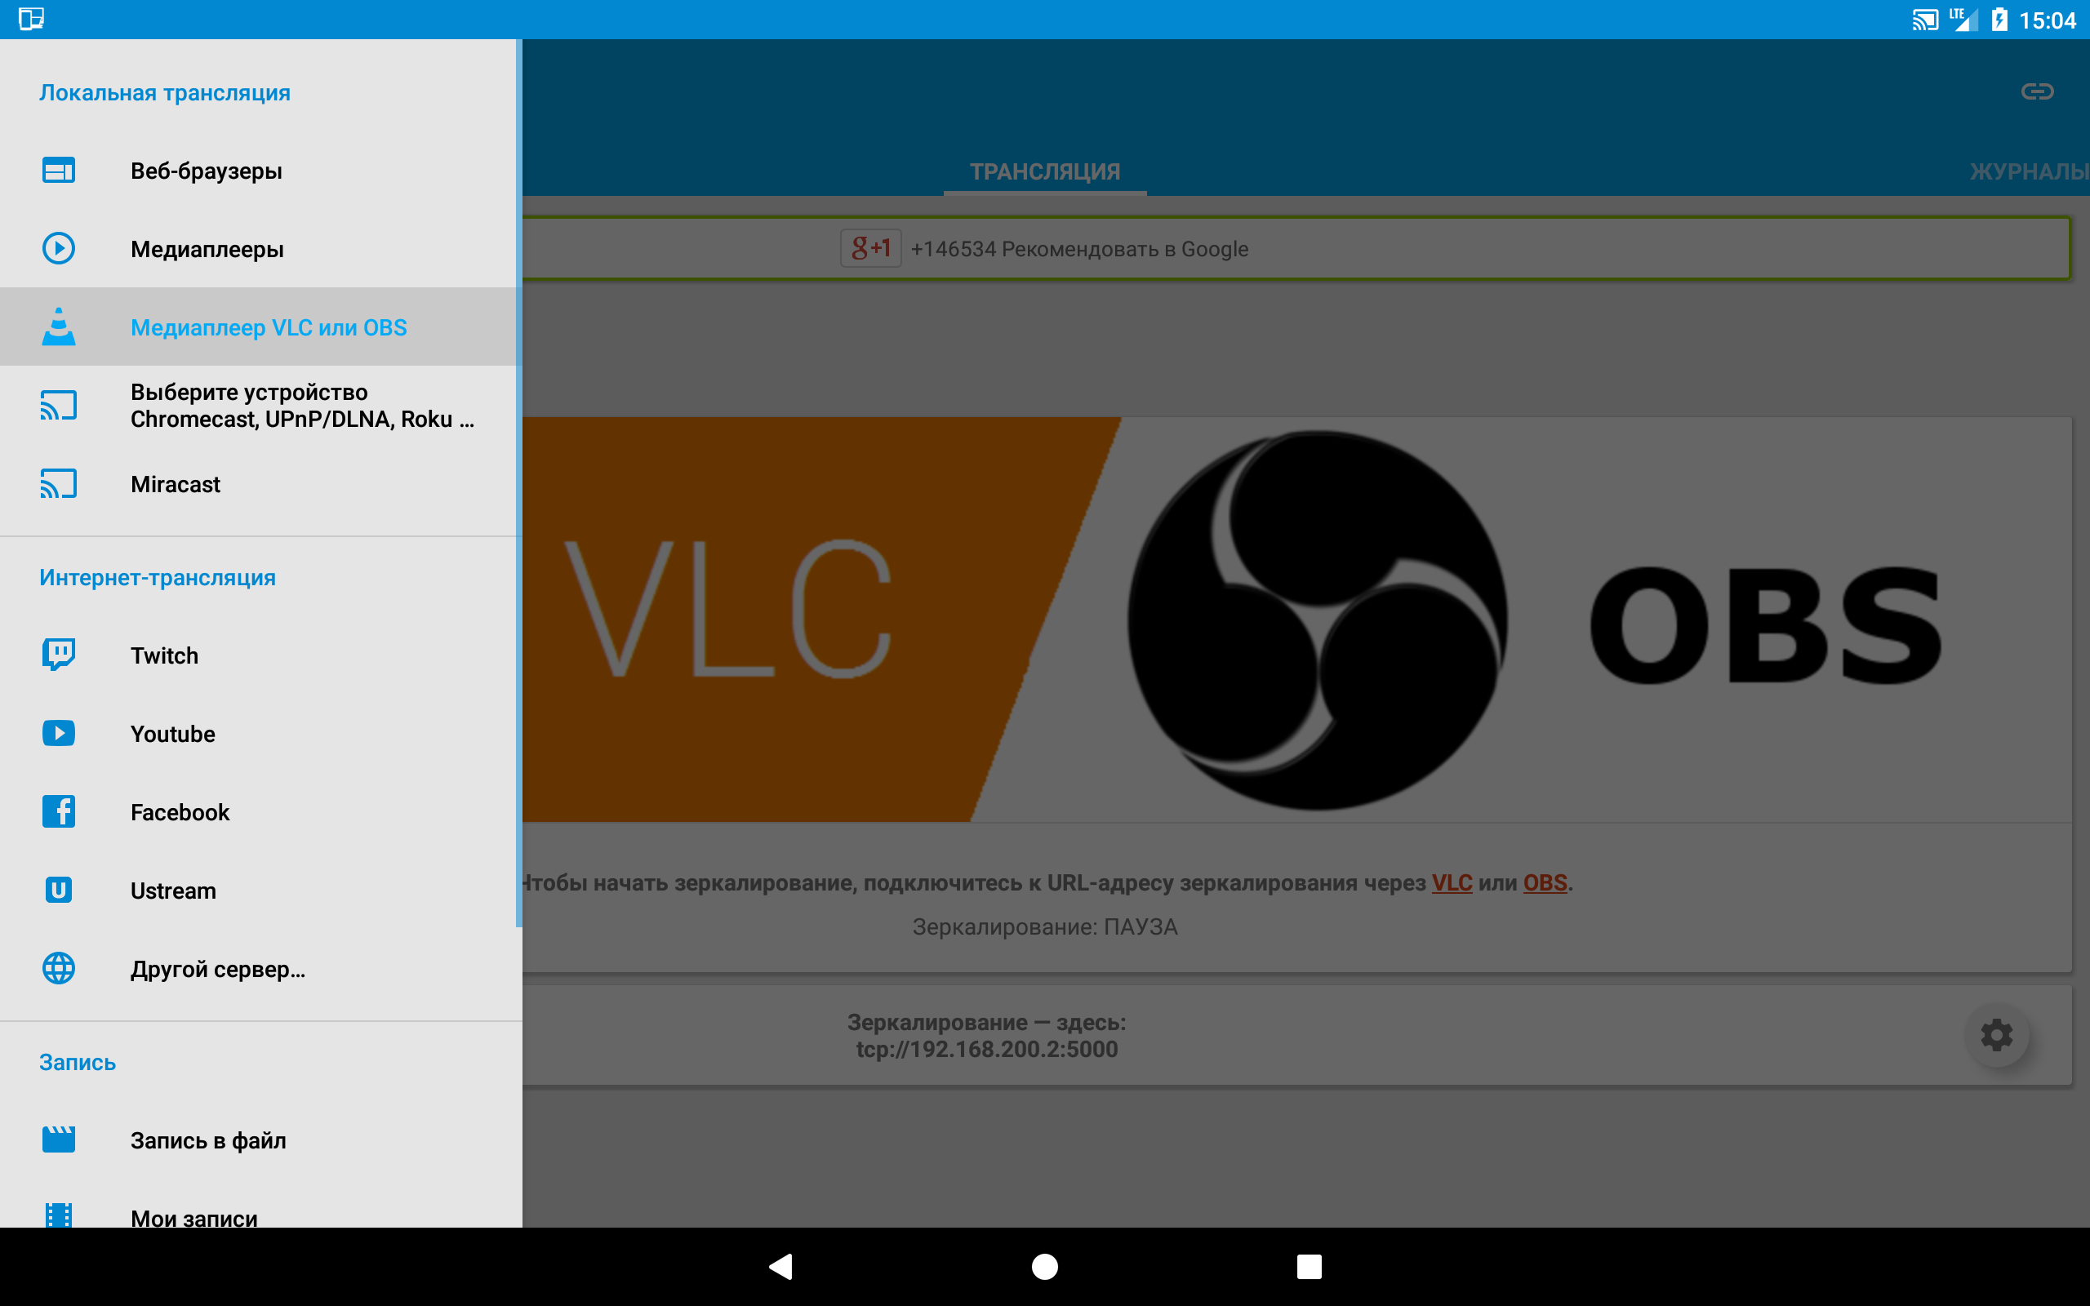Switch to ЖУРНАЛЫ tab
This screenshot has height=1306, width=2090.
(x=2030, y=171)
